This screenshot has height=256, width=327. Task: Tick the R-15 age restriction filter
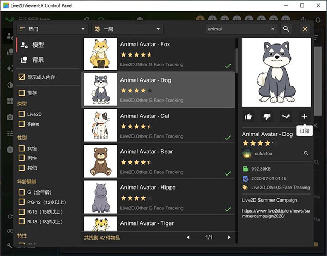[22, 211]
